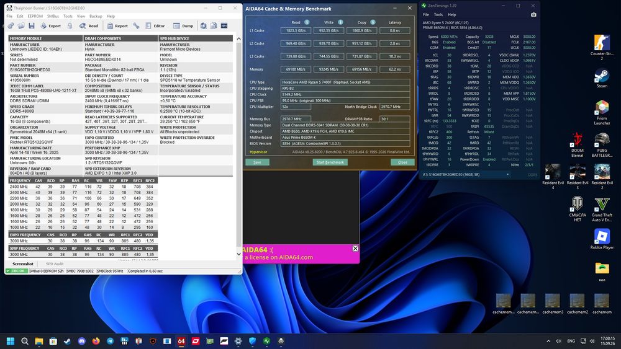Click the wrench tools icon
Image resolution: width=621 pixels, height=349 pixels.
coord(136,25)
